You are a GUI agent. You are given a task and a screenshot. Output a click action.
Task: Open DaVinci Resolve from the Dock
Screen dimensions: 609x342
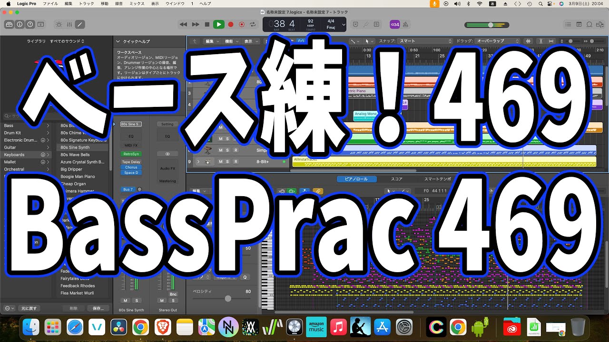pyautogui.click(x=118, y=327)
